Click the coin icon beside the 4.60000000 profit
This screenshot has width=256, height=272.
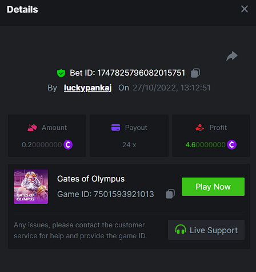(231, 145)
